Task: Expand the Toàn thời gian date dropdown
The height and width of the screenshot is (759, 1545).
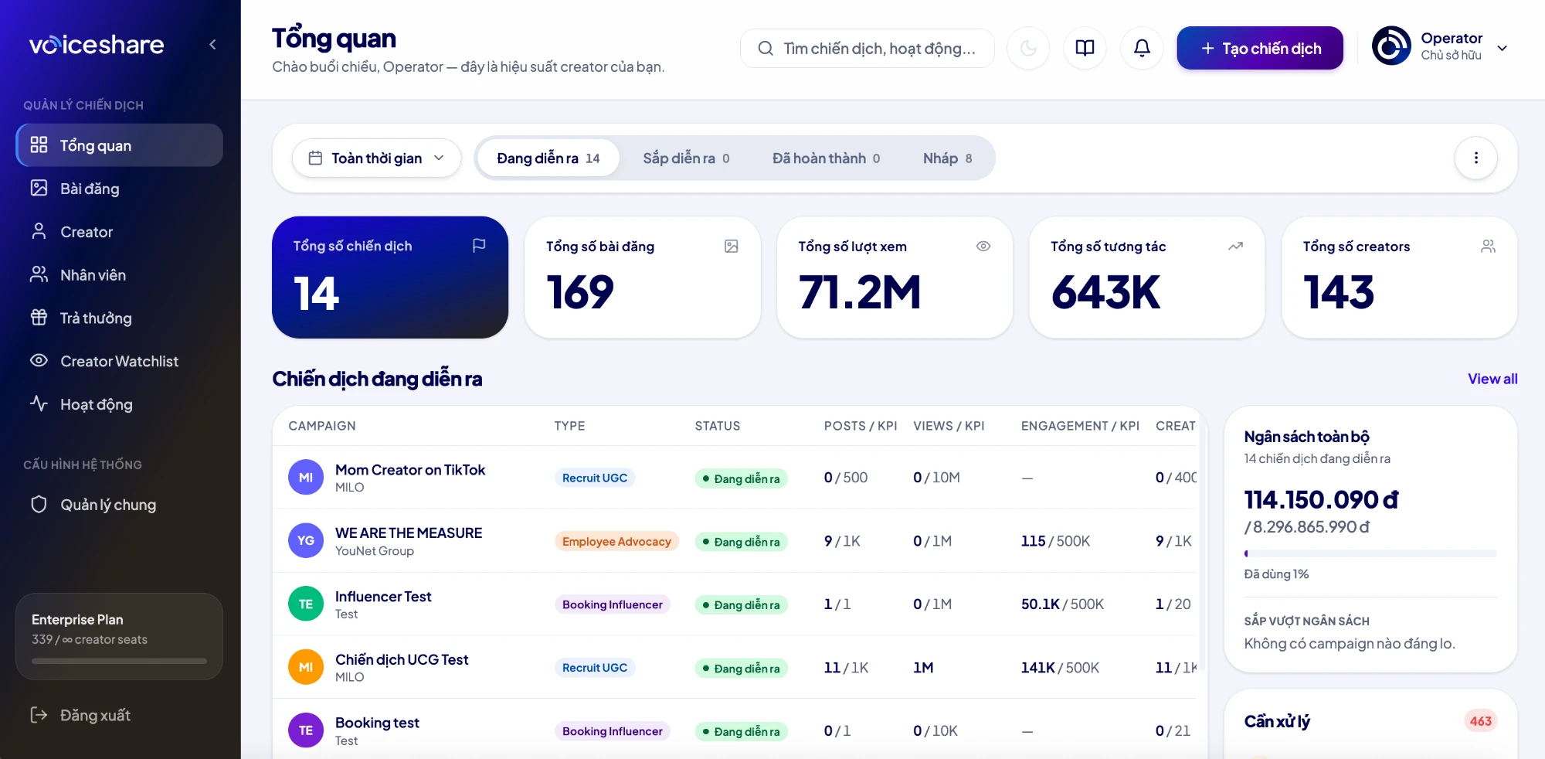Action: [377, 158]
